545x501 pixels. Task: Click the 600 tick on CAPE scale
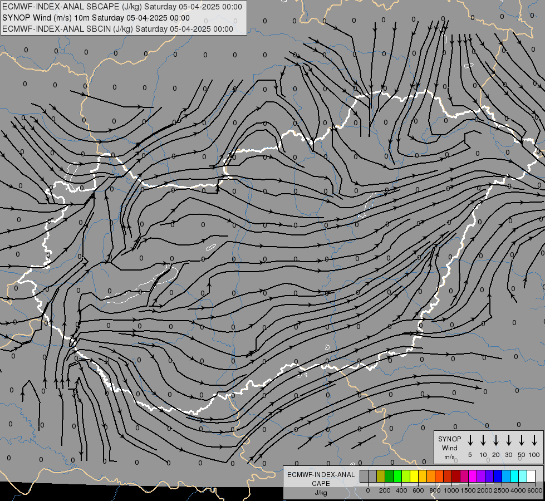pyautogui.click(x=418, y=490)
